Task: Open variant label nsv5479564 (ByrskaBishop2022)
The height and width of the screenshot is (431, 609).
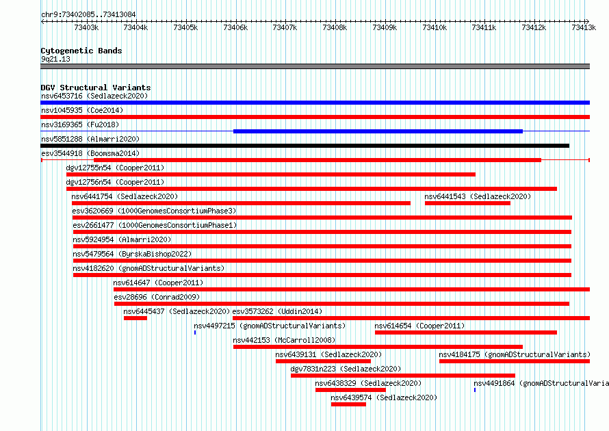Action: 132,254
